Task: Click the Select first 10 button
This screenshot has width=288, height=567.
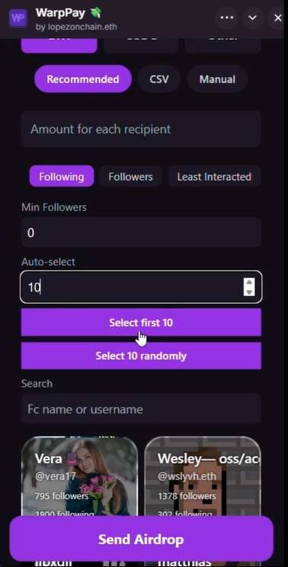Action: pyautogui.click(x=141, y=322)
